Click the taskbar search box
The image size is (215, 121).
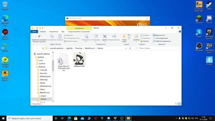tap(30, 118)
